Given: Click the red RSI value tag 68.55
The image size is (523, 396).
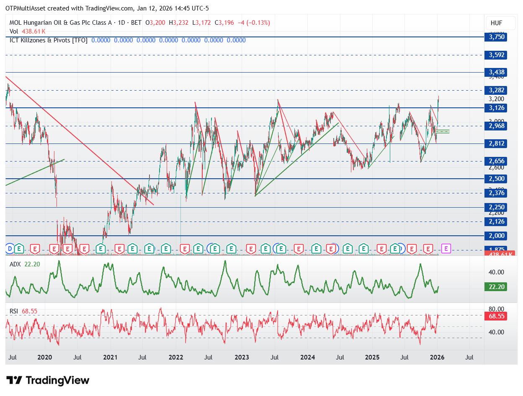Looking at the screenshot, I should (x=495, y=316).
